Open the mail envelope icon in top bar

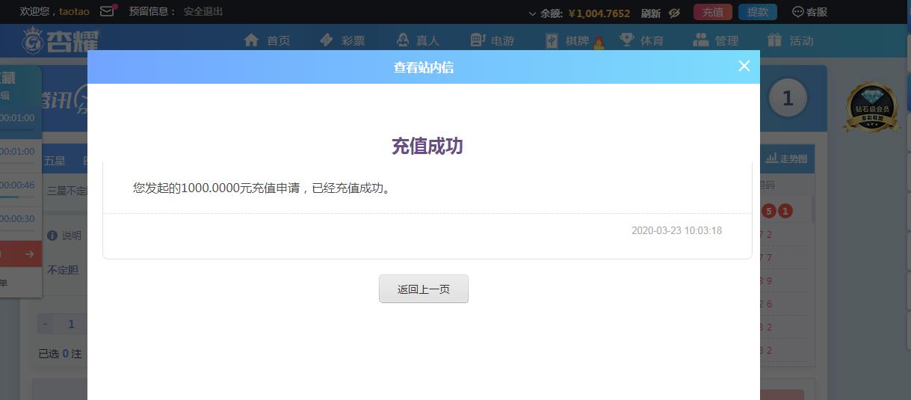click(107, 11)
